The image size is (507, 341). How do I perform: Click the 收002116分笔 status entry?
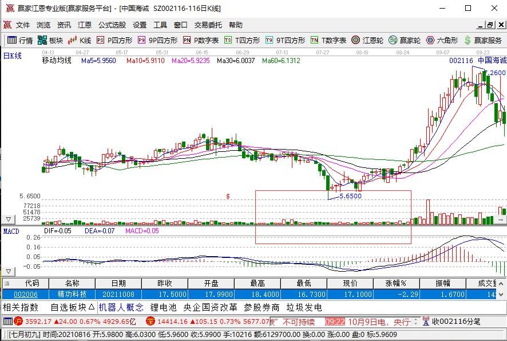pos(456,322)
